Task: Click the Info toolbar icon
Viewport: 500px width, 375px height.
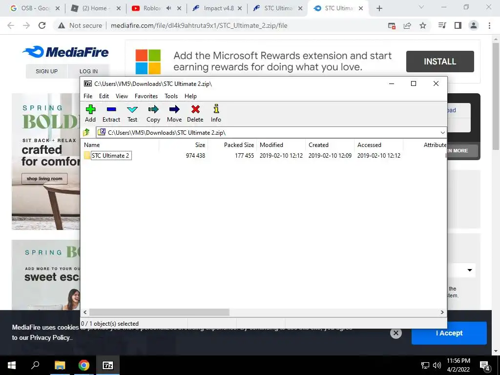Action: (x=216, y=113)
